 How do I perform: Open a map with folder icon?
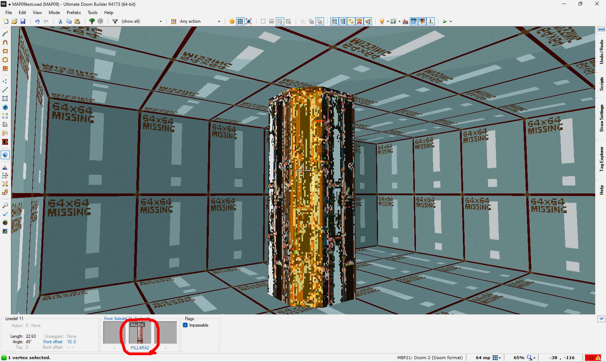14,21
